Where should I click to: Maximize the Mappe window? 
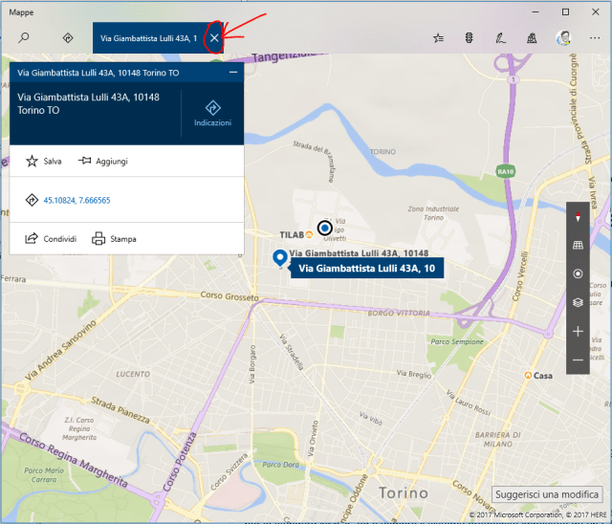(565, 11)
